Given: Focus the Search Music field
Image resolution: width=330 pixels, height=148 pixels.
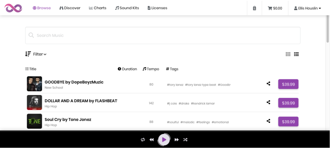Looking at the screenshot, I should click(163, 35).
